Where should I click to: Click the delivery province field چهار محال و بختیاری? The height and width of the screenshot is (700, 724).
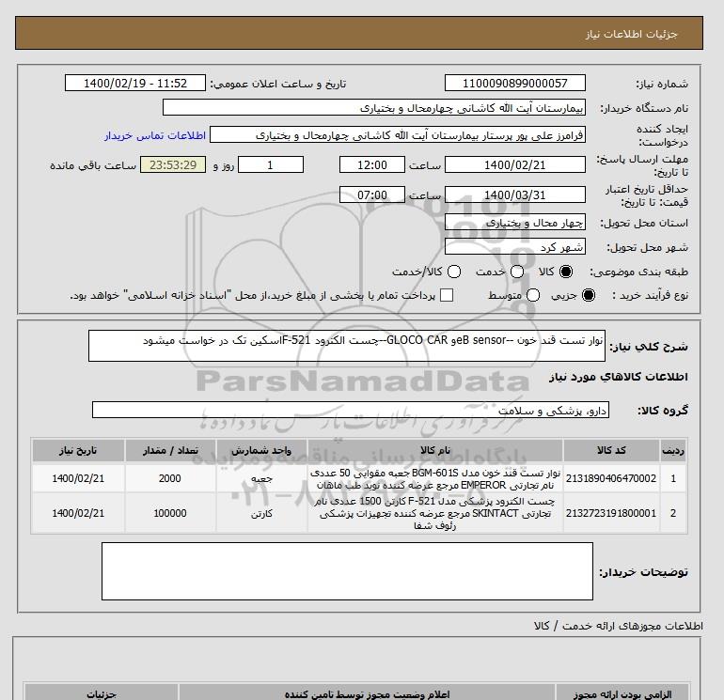(x=515, y=223)
